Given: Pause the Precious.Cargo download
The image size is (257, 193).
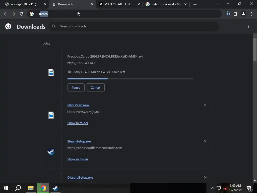Looking at the screenshot, I should (76, 87).
